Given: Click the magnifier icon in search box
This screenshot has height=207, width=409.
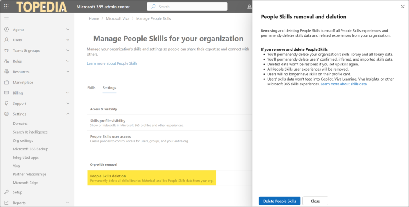Looking at the screenshot, I should click(x=153, y=6).
